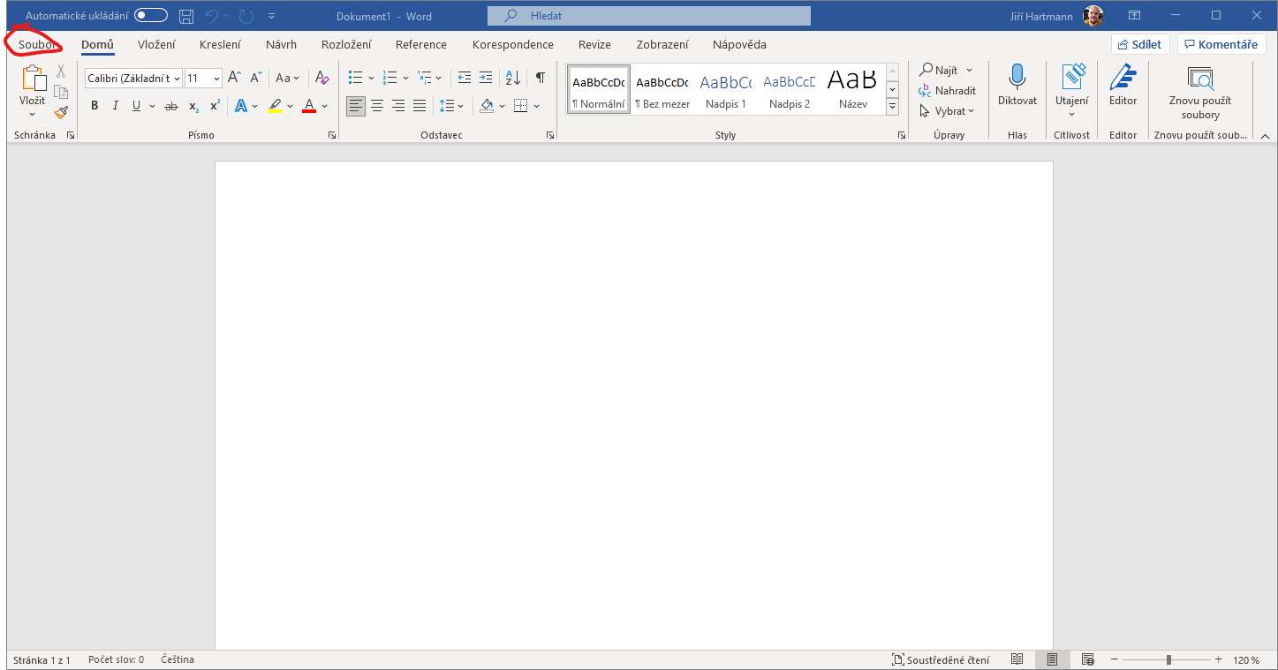The image size is (1278, 670).
Task: Select Align left paragraph button
Action: click(356, 106)
